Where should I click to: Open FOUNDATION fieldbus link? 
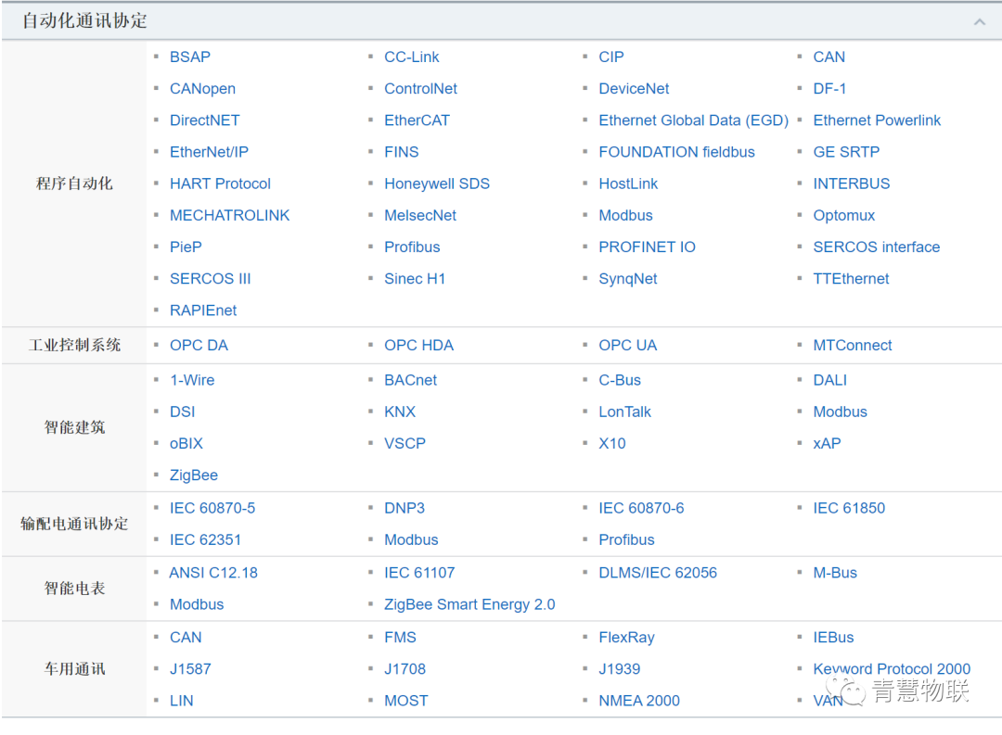pyautogui.click(x=676, y=152)
